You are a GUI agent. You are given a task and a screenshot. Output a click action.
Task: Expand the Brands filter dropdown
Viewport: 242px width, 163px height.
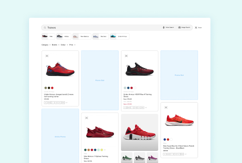pyautogui.click(x=56, y=45)
